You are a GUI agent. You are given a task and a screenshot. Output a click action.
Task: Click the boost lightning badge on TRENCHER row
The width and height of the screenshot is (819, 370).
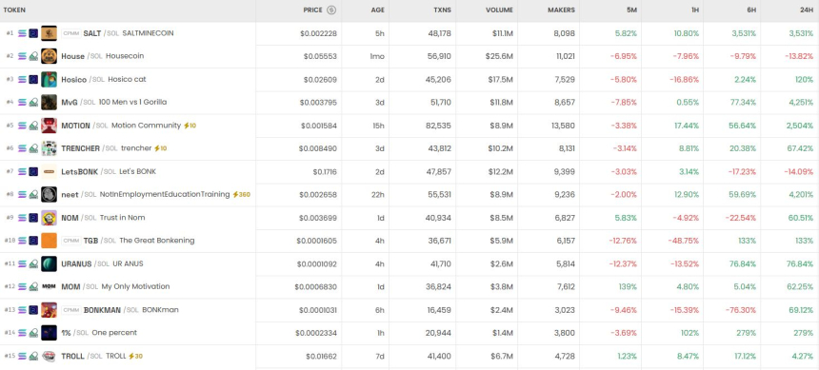point(160,148)
